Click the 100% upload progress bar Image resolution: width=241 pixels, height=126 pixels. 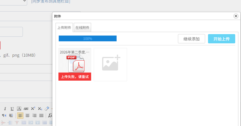point(88,38)
